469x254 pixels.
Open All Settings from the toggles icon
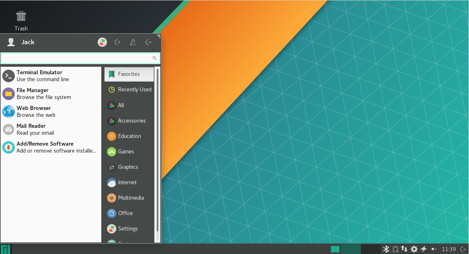[x=102, y=42]
